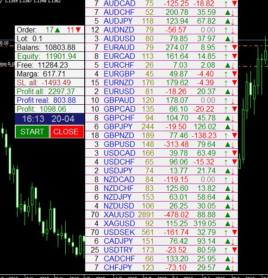The image size is (268, 278).
Task: Click the red down triangle on the EURNZD row
Action: point(235,82)
